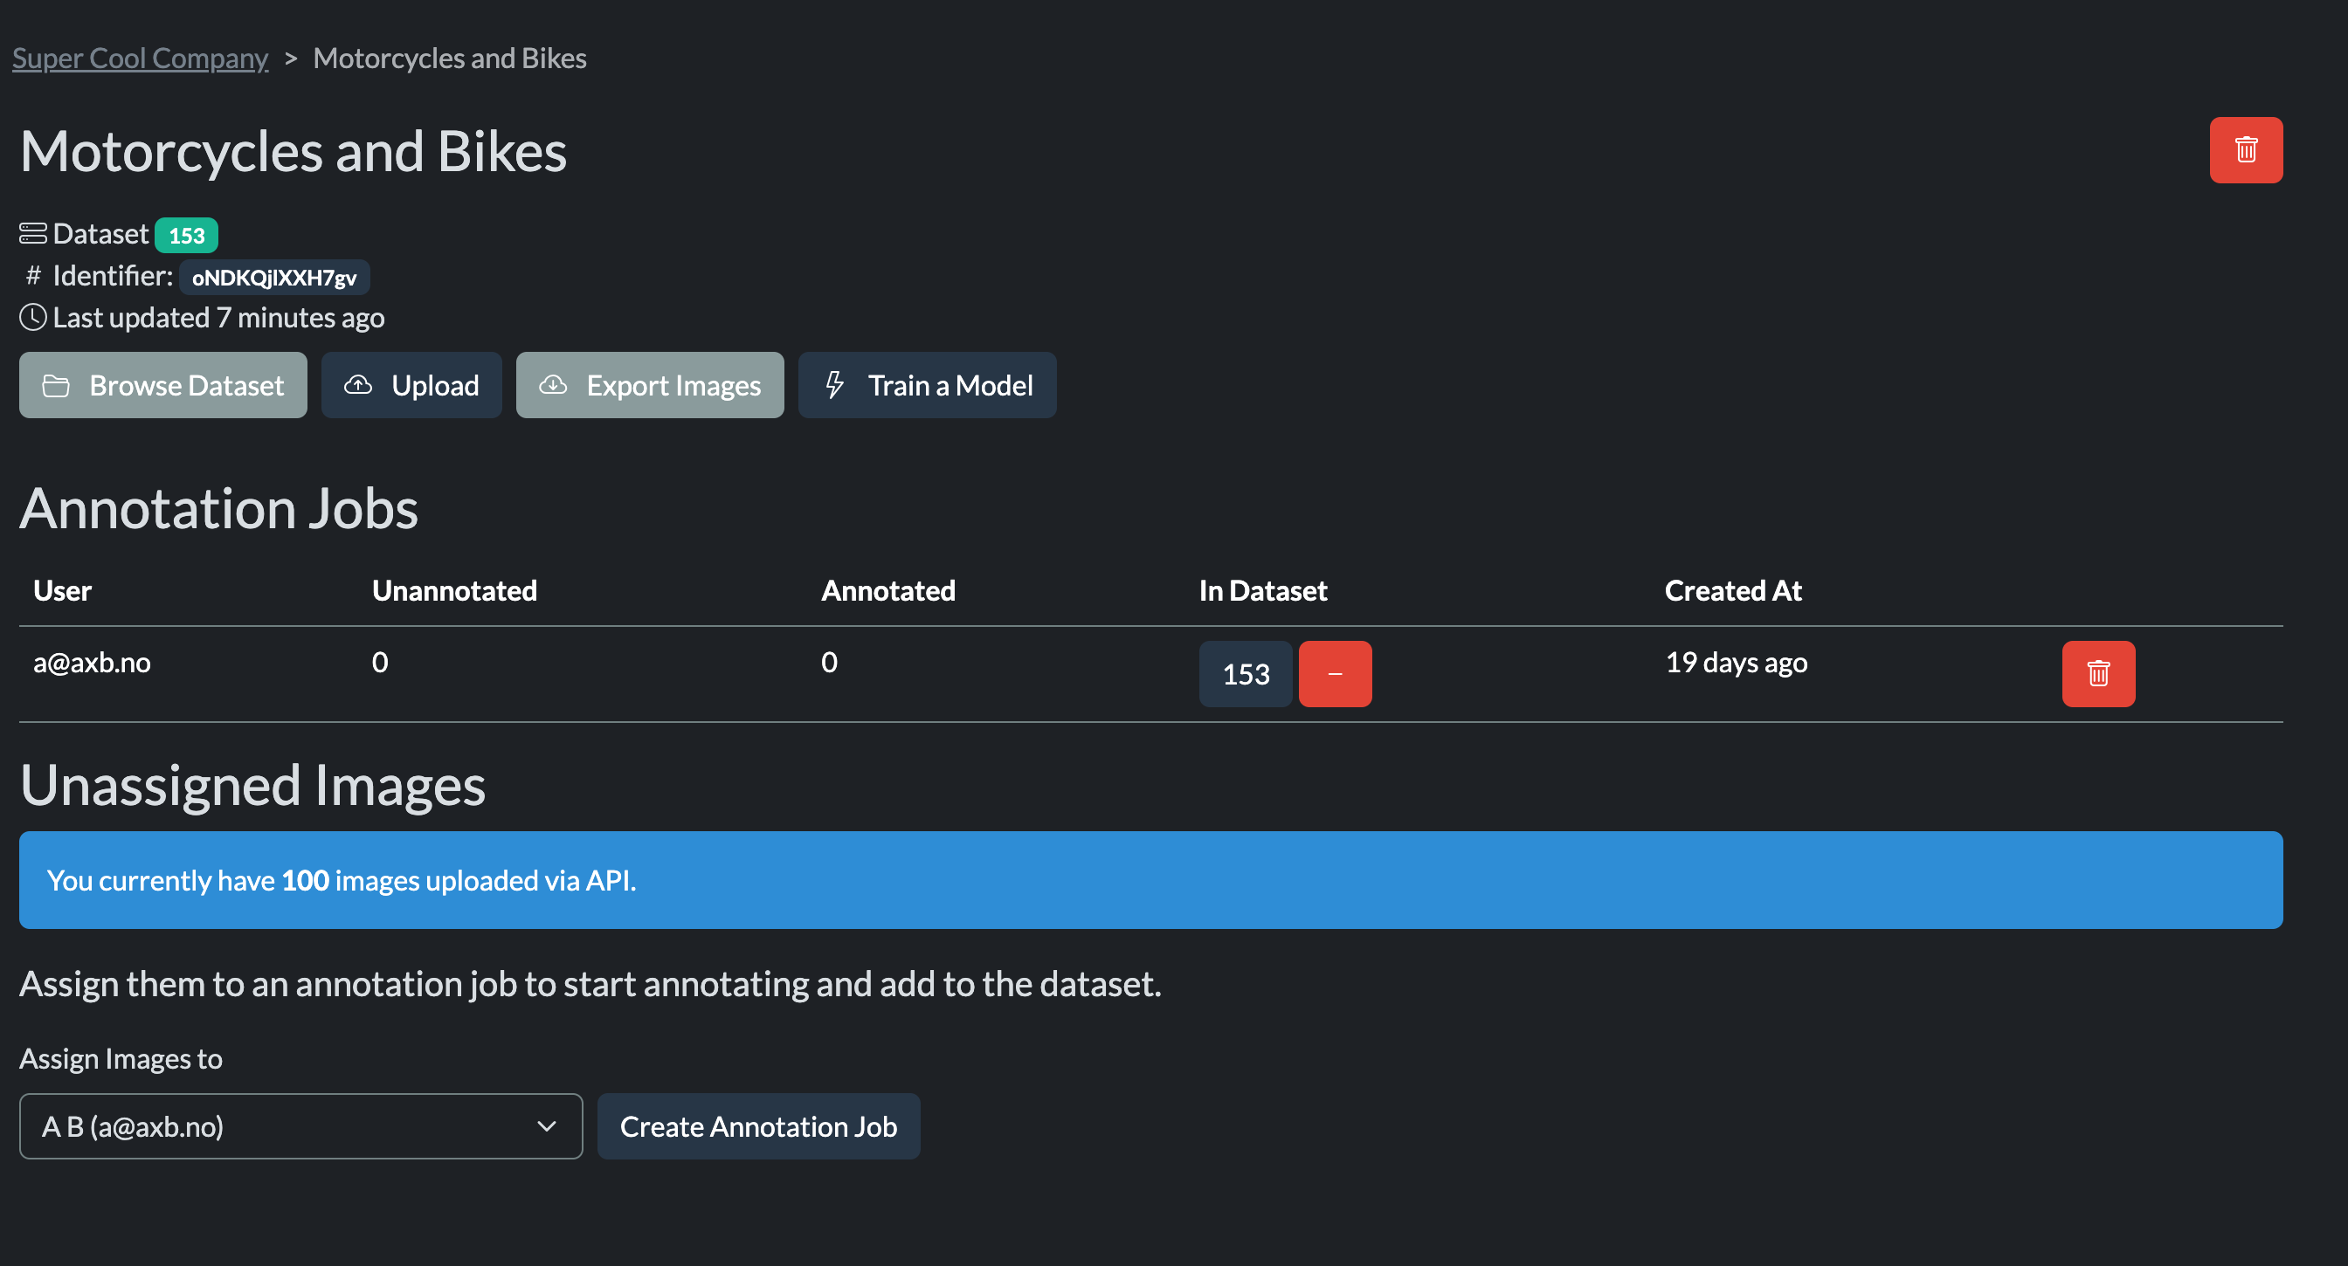2348x1266 pixels.
Task: Click the red delete project trash icon
Action: tap(2245, 150)
